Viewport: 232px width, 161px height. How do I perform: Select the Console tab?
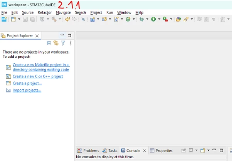click(131, 151)
